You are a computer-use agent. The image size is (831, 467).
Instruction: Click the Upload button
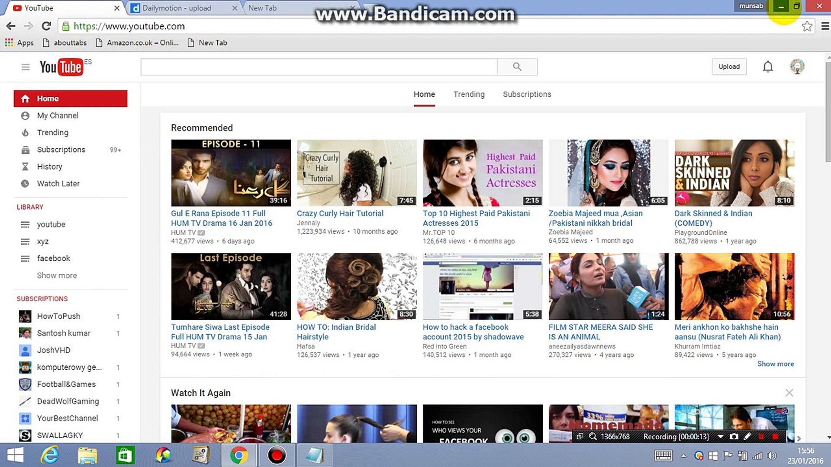729,67
